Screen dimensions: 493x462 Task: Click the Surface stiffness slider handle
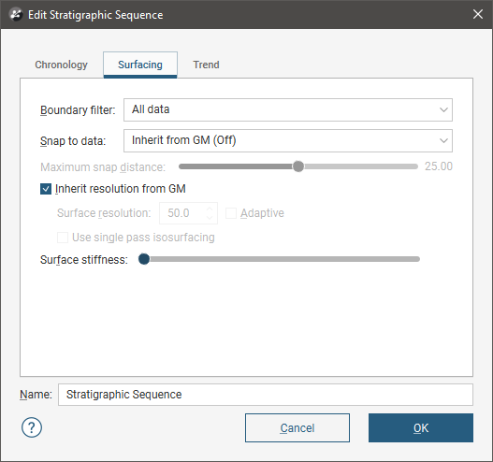pyautogui.click(x=144, y=259)
